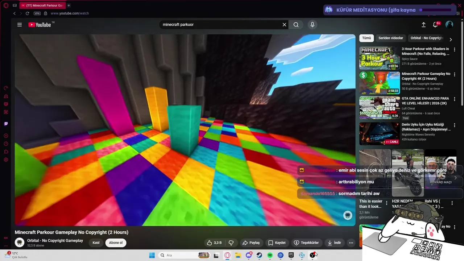This screenshot has height=261, width=464.
Task: Open Orbital - No Copyright Gameplay channel name
Action: (55, 240)
